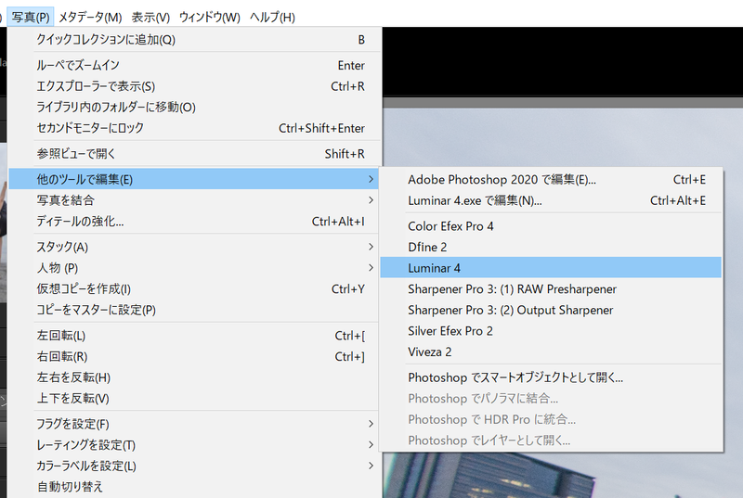Open the 表示(V) menu
The image size is (743, 498).
(150, 18)
